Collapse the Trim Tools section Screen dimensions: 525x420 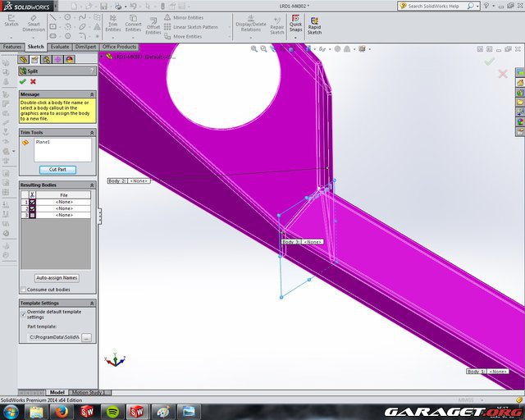coord(92,132)
